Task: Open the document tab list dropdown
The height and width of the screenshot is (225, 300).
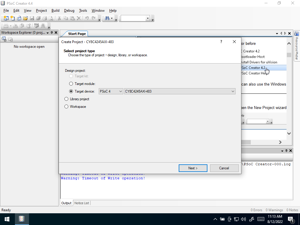Action: pyautogui.click(x=277, y=33)
